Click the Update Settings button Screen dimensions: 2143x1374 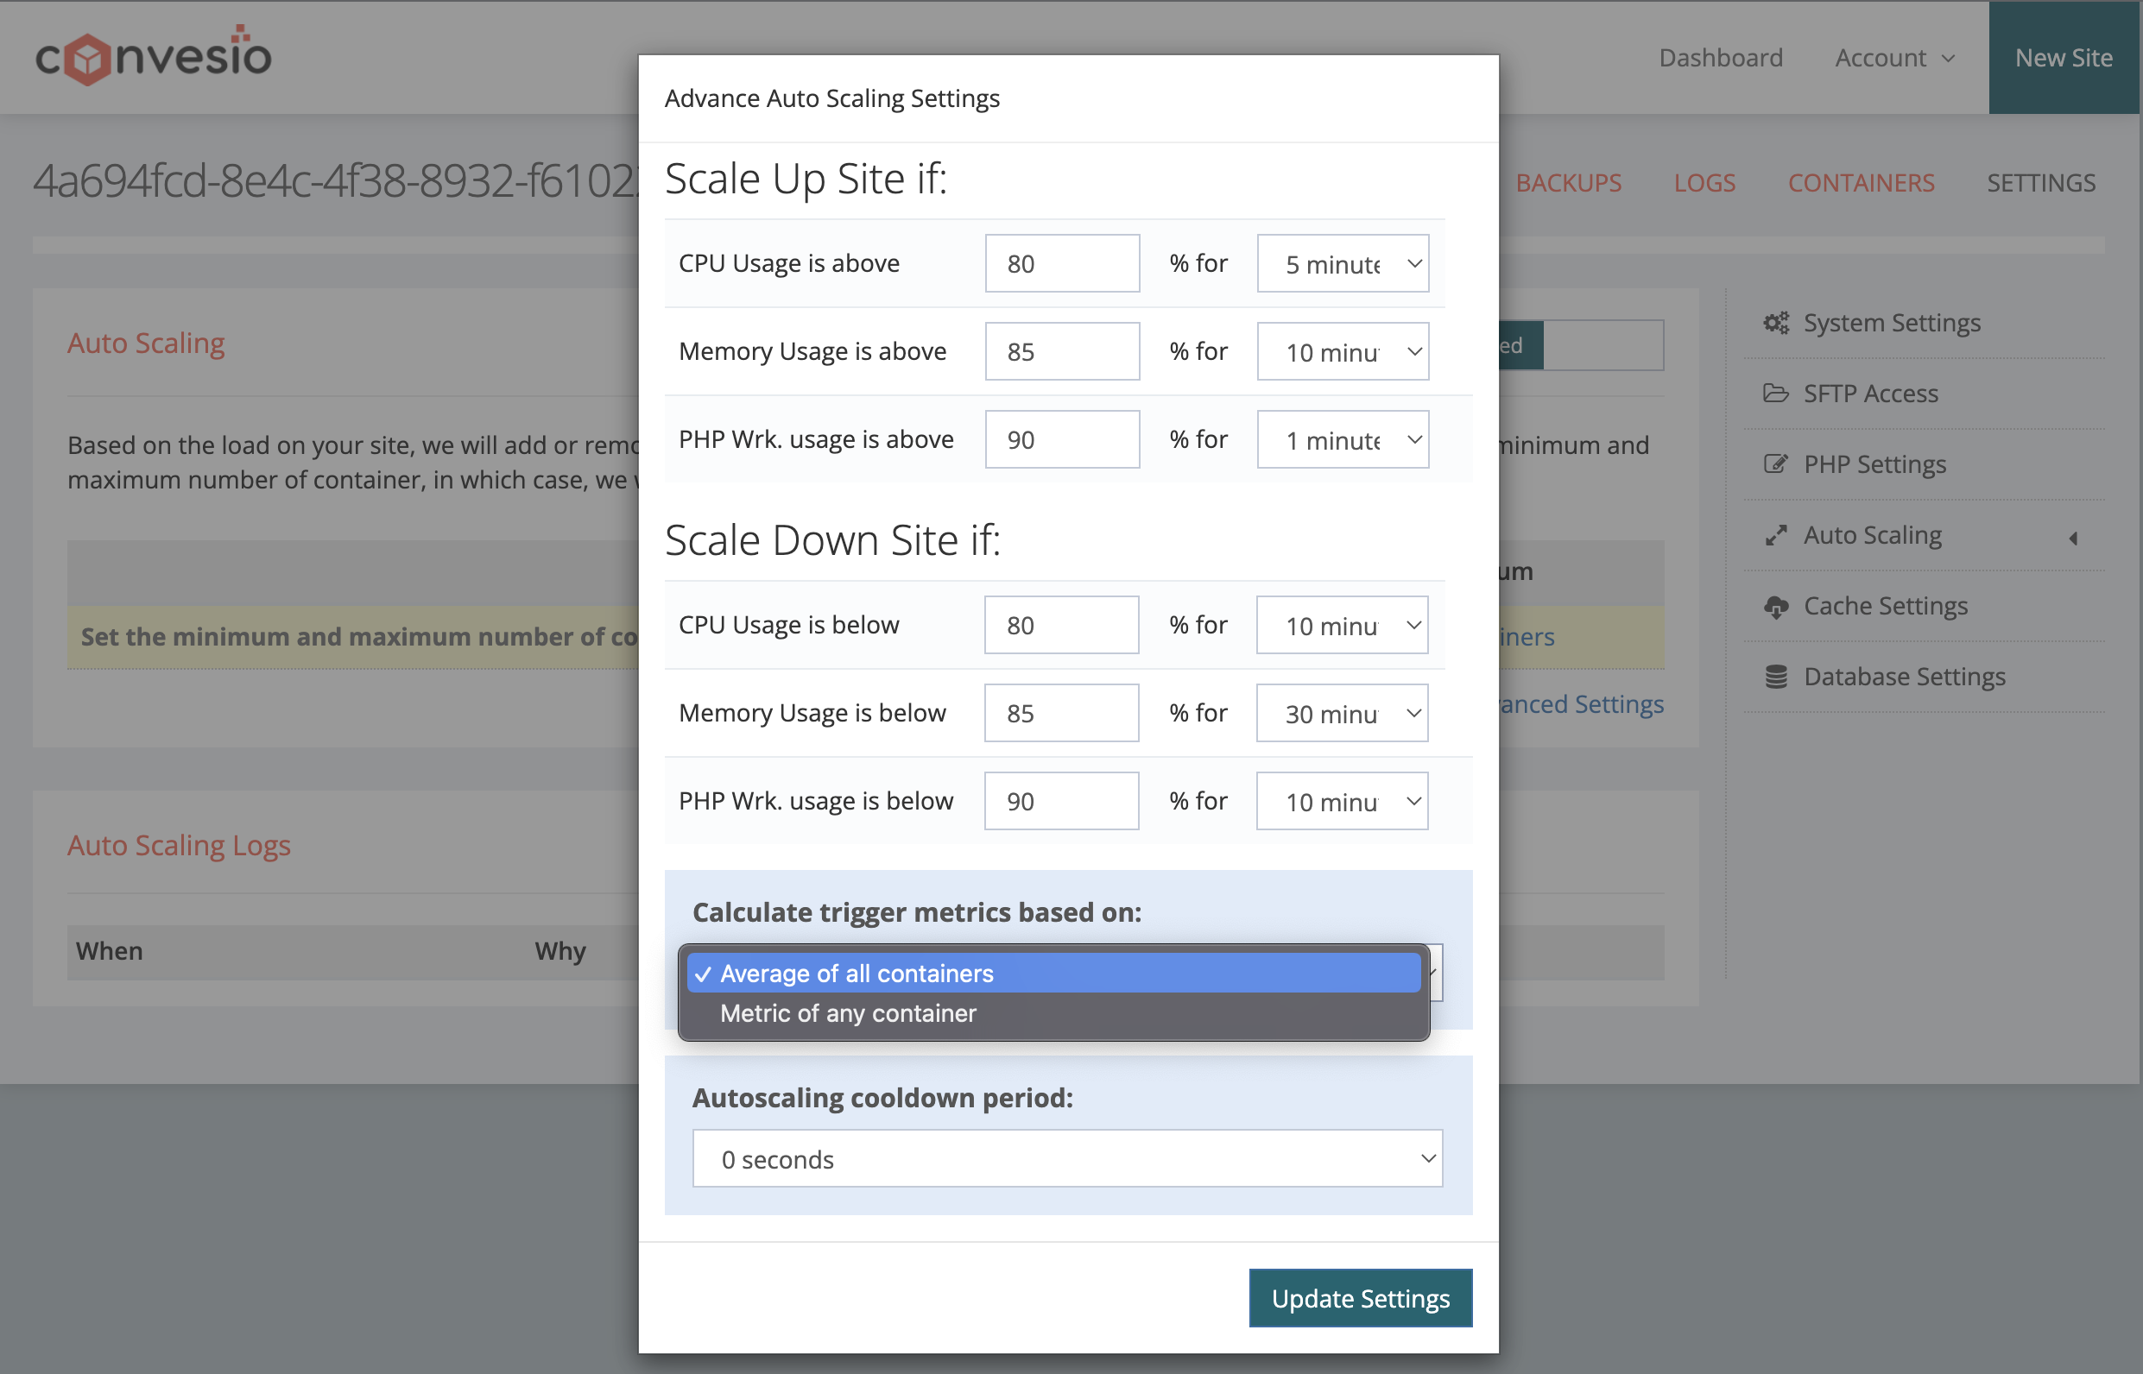[1359, 1298]
